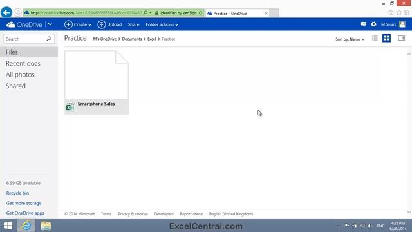Screen dimensions: 412x232
Task: Open the messaging speech bubble icon
Action: (x=364, y=24)
